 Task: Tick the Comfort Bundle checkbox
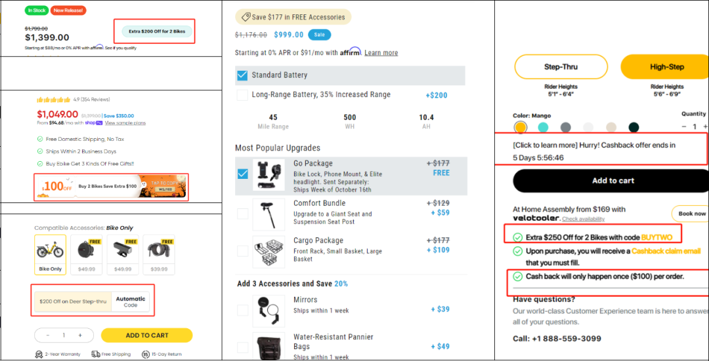coord(243,214)
